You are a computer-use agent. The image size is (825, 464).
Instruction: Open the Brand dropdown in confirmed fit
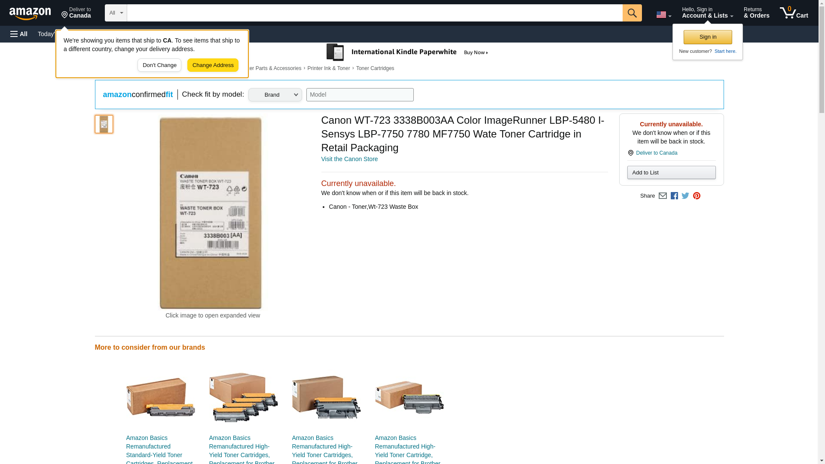click(x=275, y=95)
